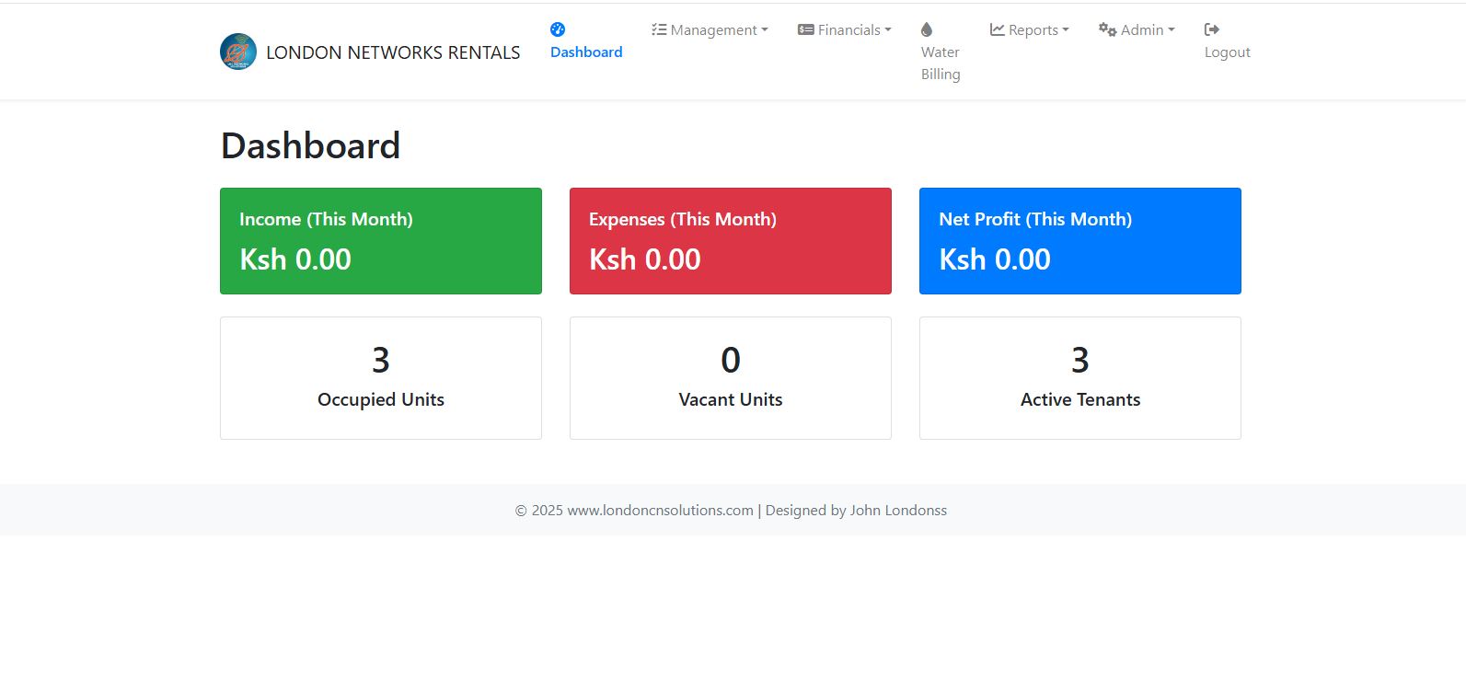Image resolution: width=1466 pixels, height=679 pixels.
Task: Click the Management checklist icon
Action: click(659, 29)
